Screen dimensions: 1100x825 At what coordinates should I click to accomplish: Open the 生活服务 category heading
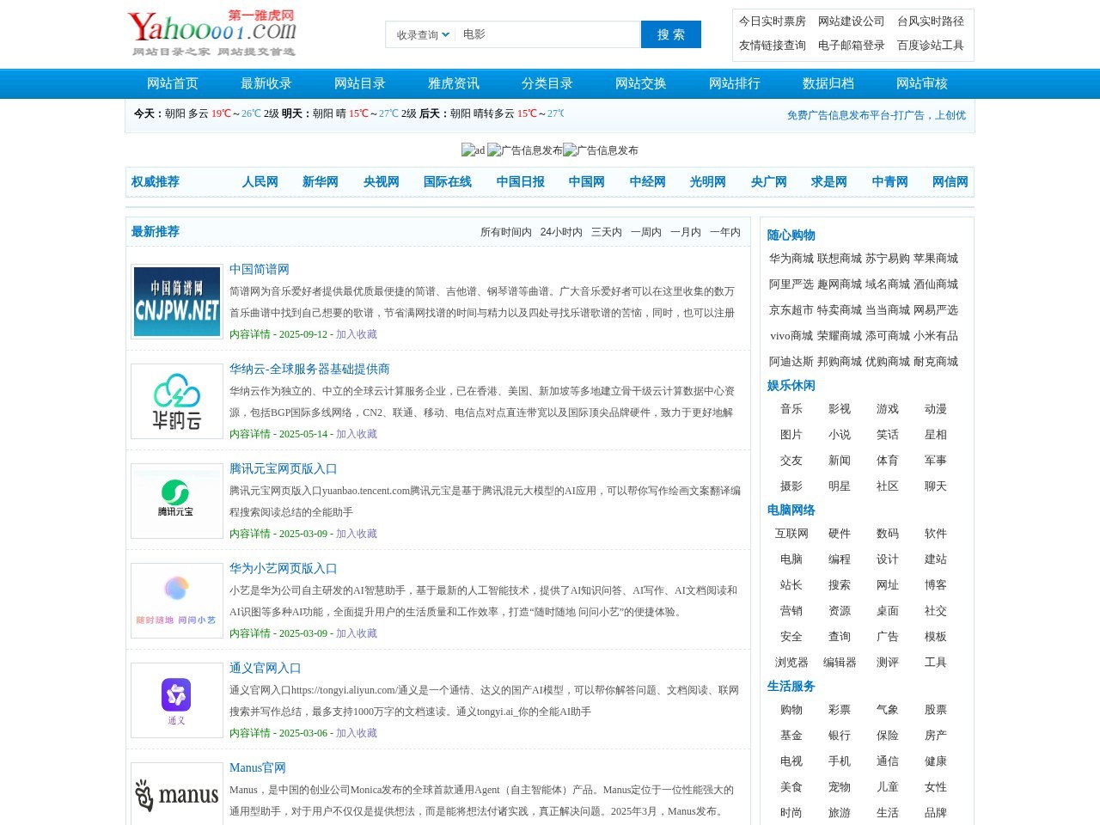click(x=791, y=687)
